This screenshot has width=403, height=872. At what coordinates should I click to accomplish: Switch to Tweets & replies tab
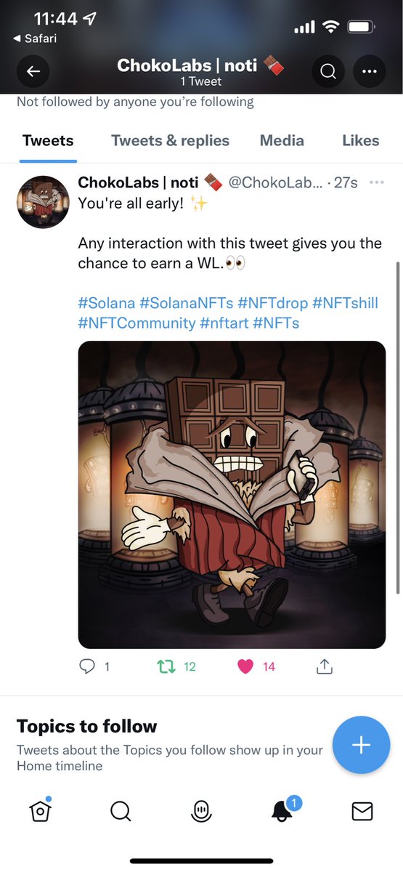point(170,141)
